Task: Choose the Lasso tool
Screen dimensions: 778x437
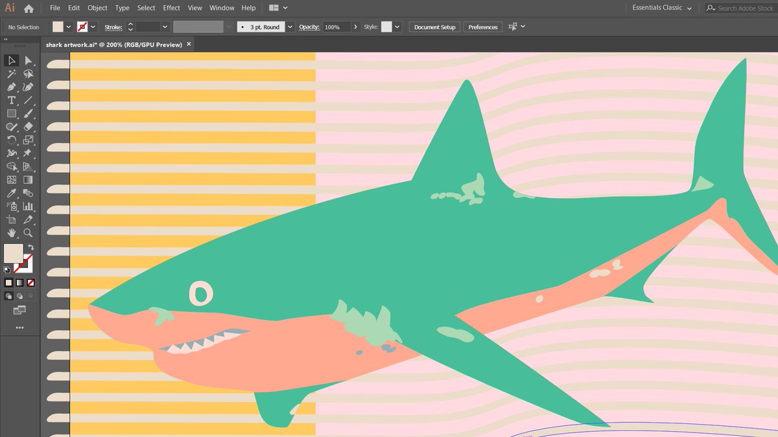Action: (28, 74)
